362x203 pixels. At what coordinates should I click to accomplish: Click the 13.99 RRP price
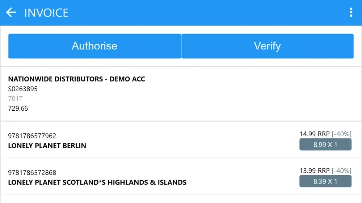point(315,171)
